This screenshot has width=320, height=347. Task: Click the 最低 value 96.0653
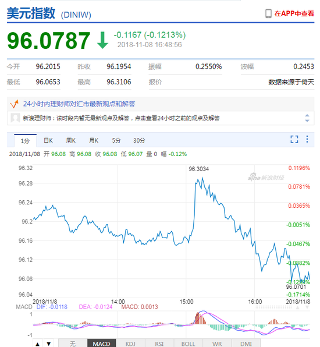[48, 82]
